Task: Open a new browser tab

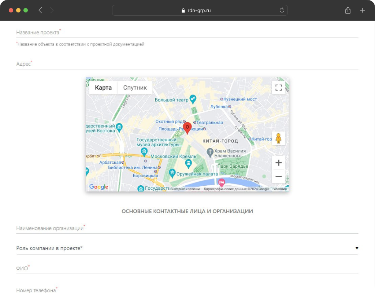Action: [362, 10]
